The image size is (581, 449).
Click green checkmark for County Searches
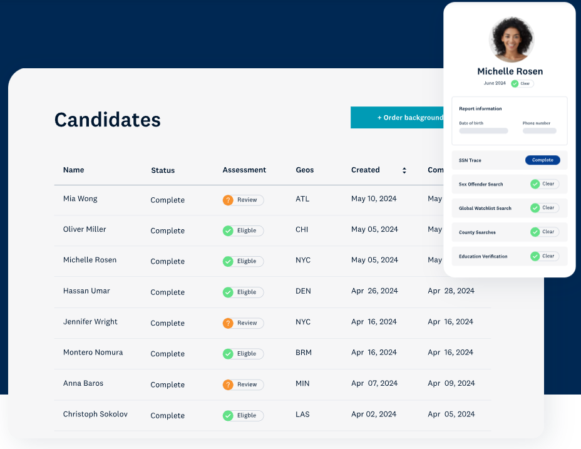[535, 232]
